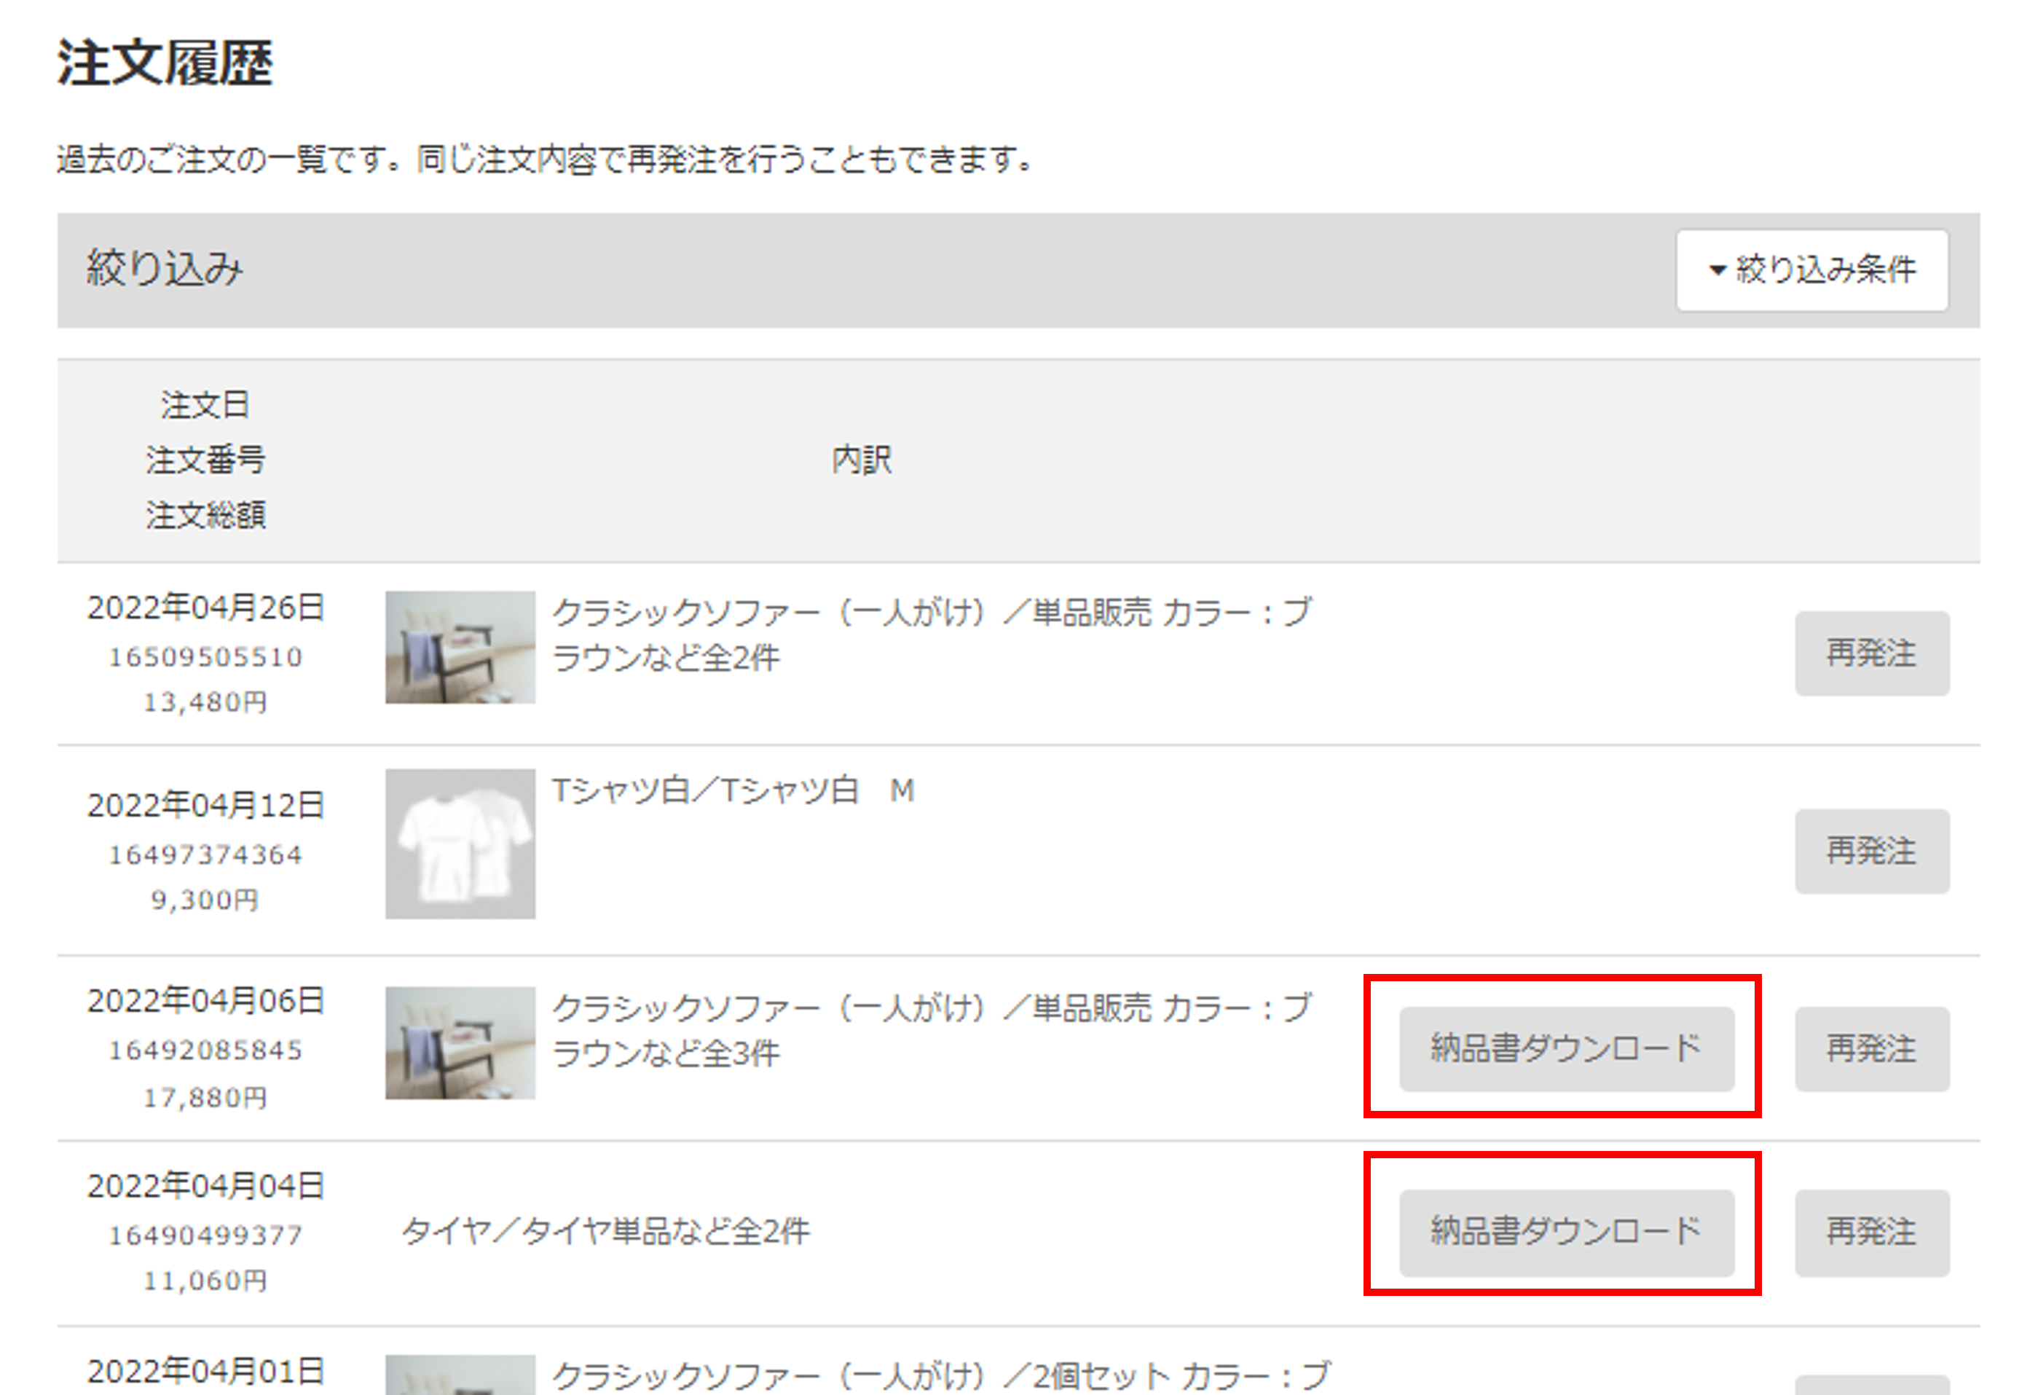Click the 注文履歴 page heading

[165, 63]
